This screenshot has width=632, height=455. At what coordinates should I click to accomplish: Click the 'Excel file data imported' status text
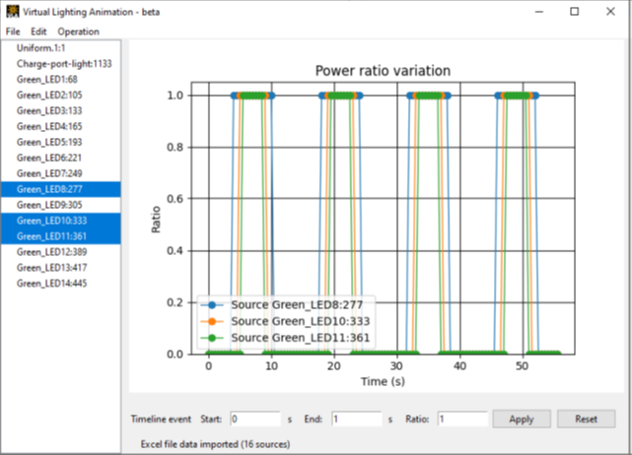tap(215, 444)
